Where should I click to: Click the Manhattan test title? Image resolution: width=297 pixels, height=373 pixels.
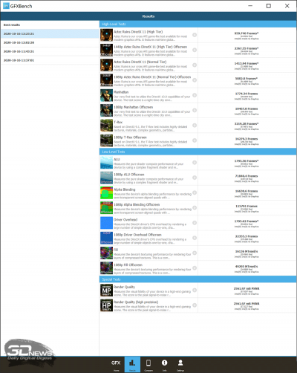(121, 92)
